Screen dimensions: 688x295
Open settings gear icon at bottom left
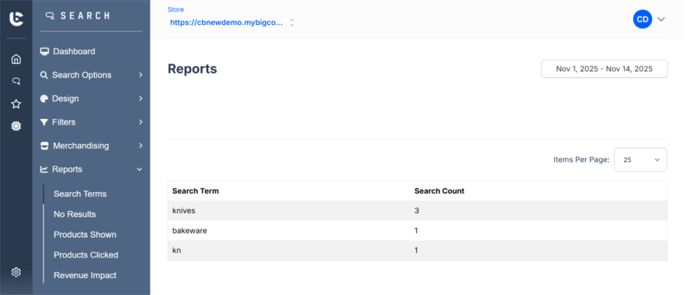coord(16,272)
